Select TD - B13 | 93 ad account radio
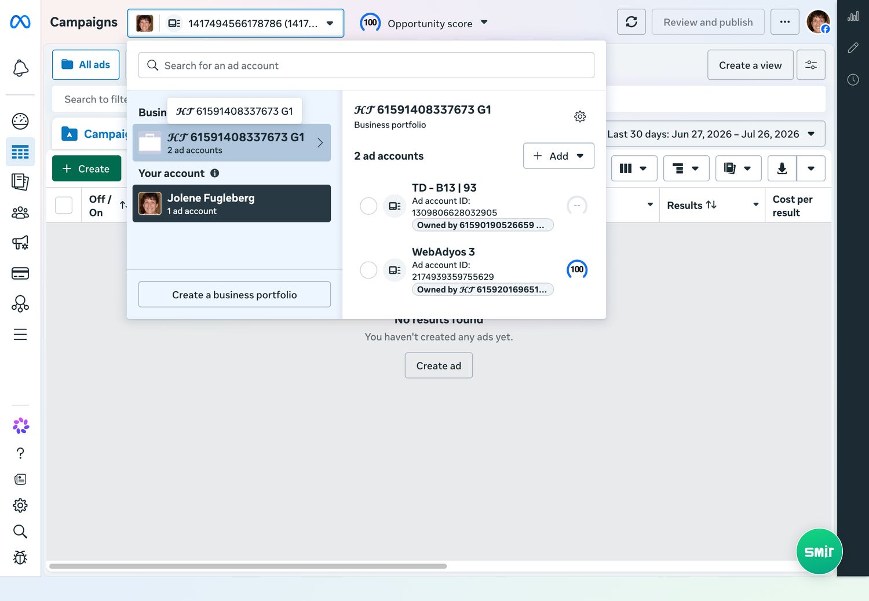Image resolution: width=869 pixels, height=601 pixels. pyautogui.click(x=368, y=206)
